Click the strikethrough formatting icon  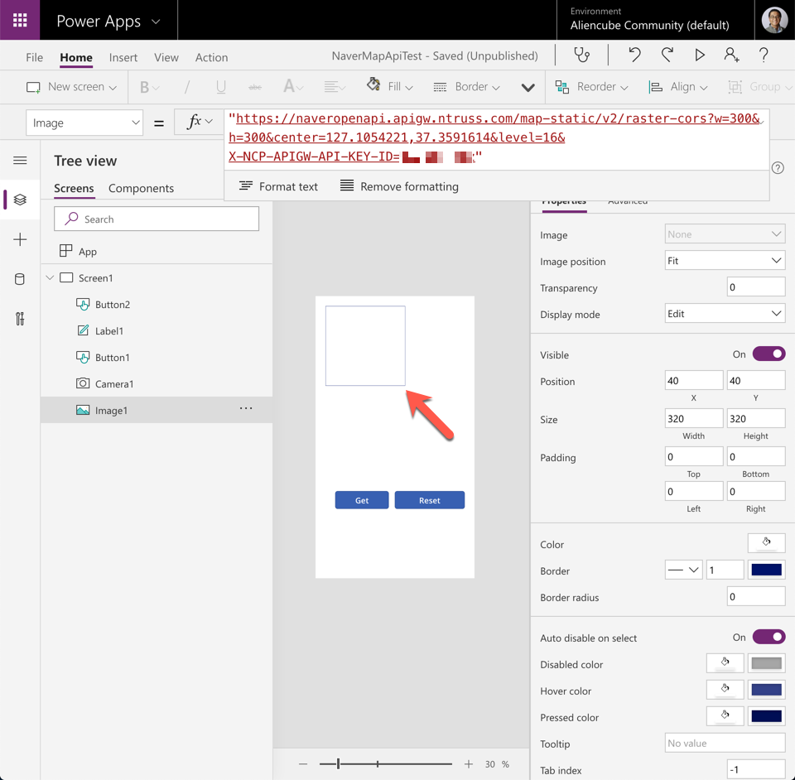[255, 87]
